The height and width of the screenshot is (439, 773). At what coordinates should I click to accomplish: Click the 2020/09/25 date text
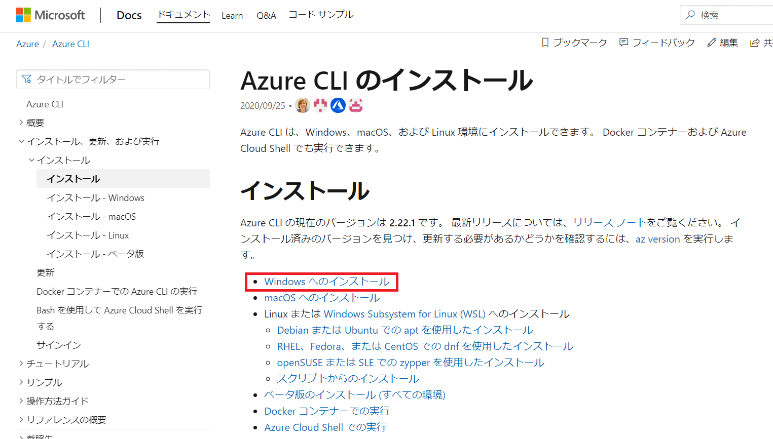(x=263, y=106)
